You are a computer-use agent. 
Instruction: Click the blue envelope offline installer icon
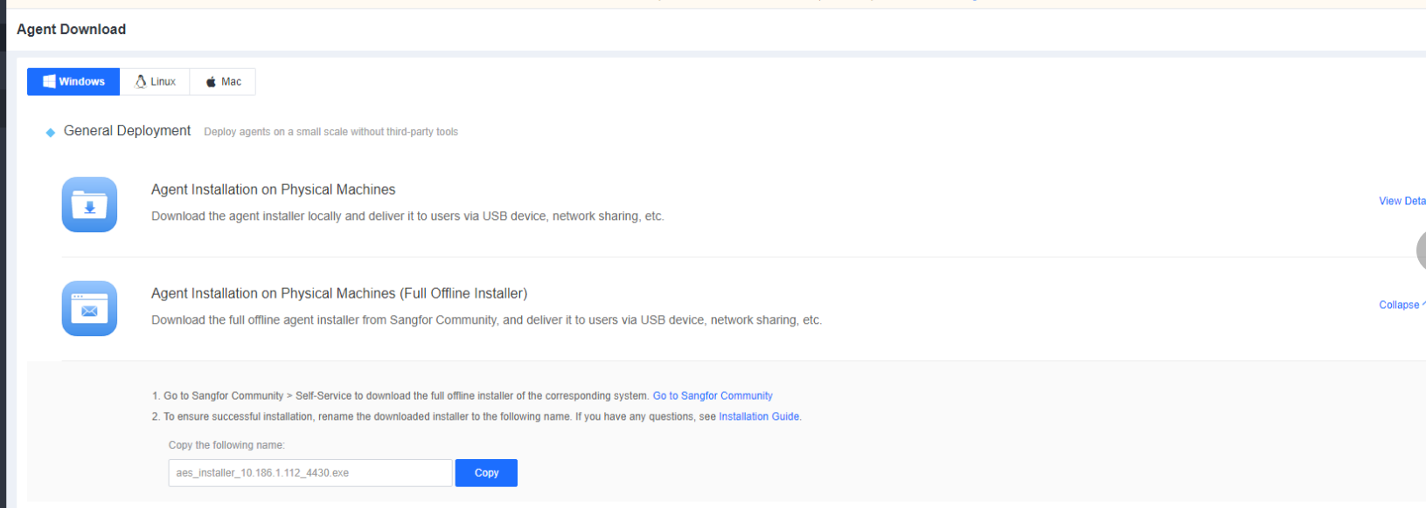(89, 309)
